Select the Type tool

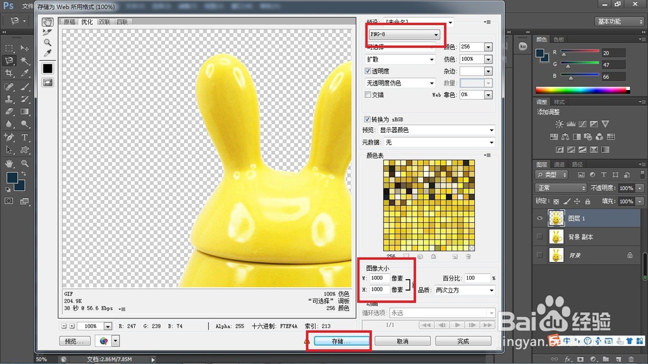tap(25, 137)
